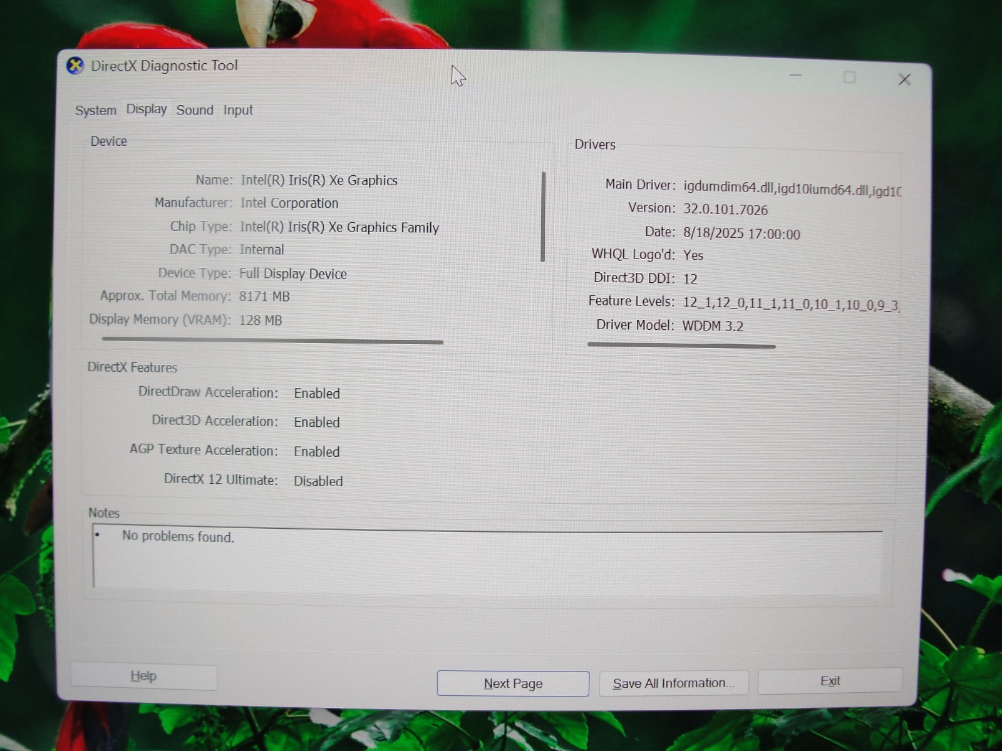Click the manufacturer value Intel Corporation
1002x751 pixels.
click(289, 203)
